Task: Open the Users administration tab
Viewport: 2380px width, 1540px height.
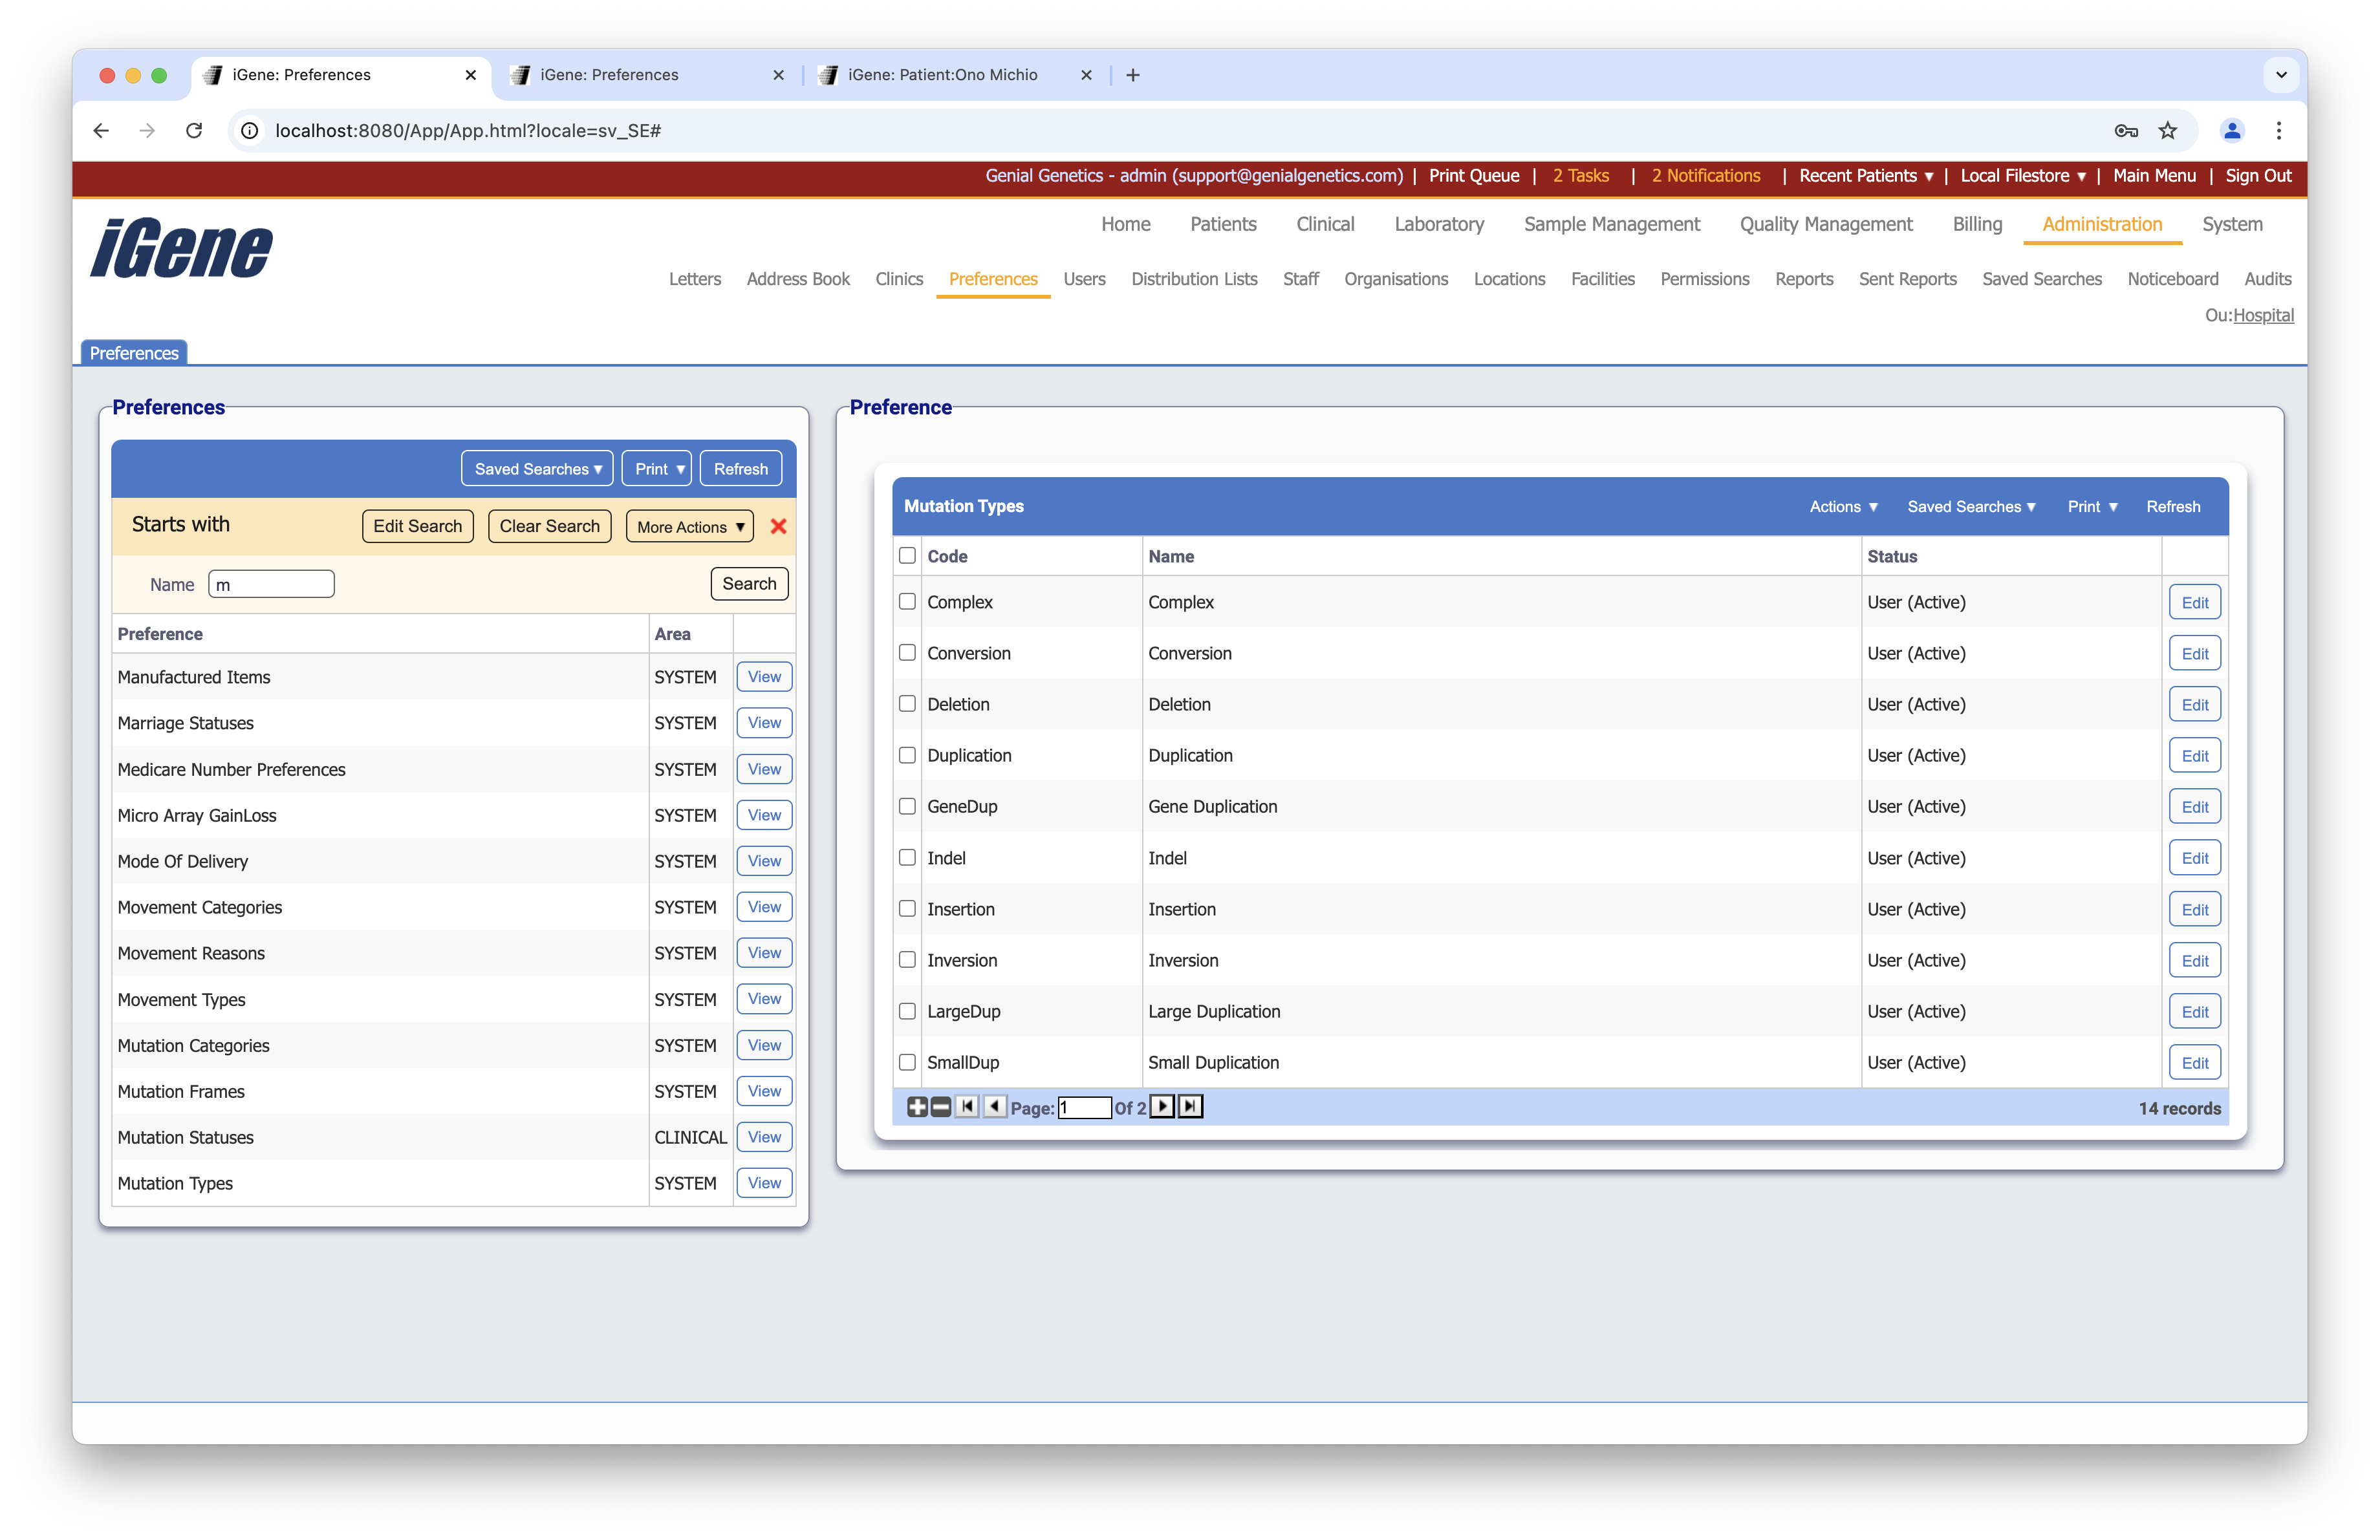Action: (1084, 279)
